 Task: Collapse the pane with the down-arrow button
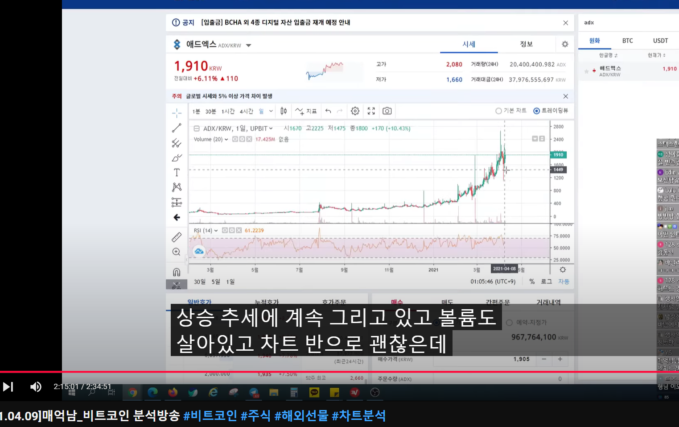point(535,139)
